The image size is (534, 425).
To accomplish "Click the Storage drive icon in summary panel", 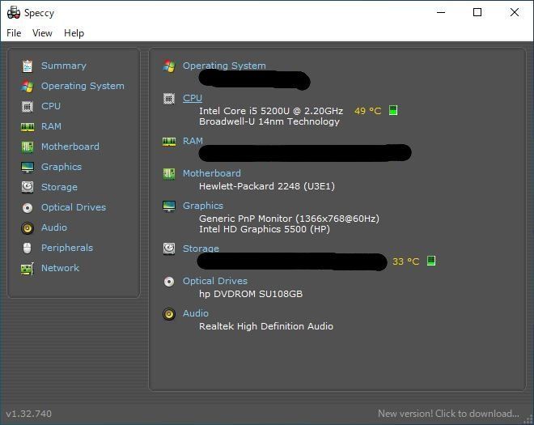I will (x=169, y=249).
